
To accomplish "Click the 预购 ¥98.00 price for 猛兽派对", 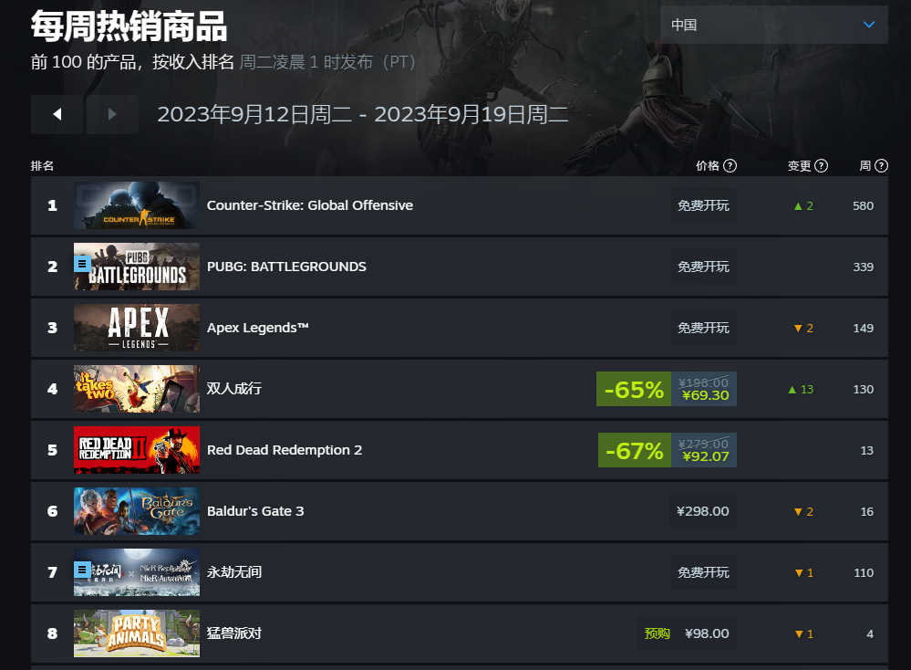I will point(687,633).
